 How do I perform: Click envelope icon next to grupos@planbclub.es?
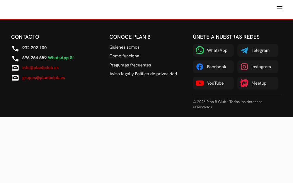pyautogui.click(x=15, y=78)
